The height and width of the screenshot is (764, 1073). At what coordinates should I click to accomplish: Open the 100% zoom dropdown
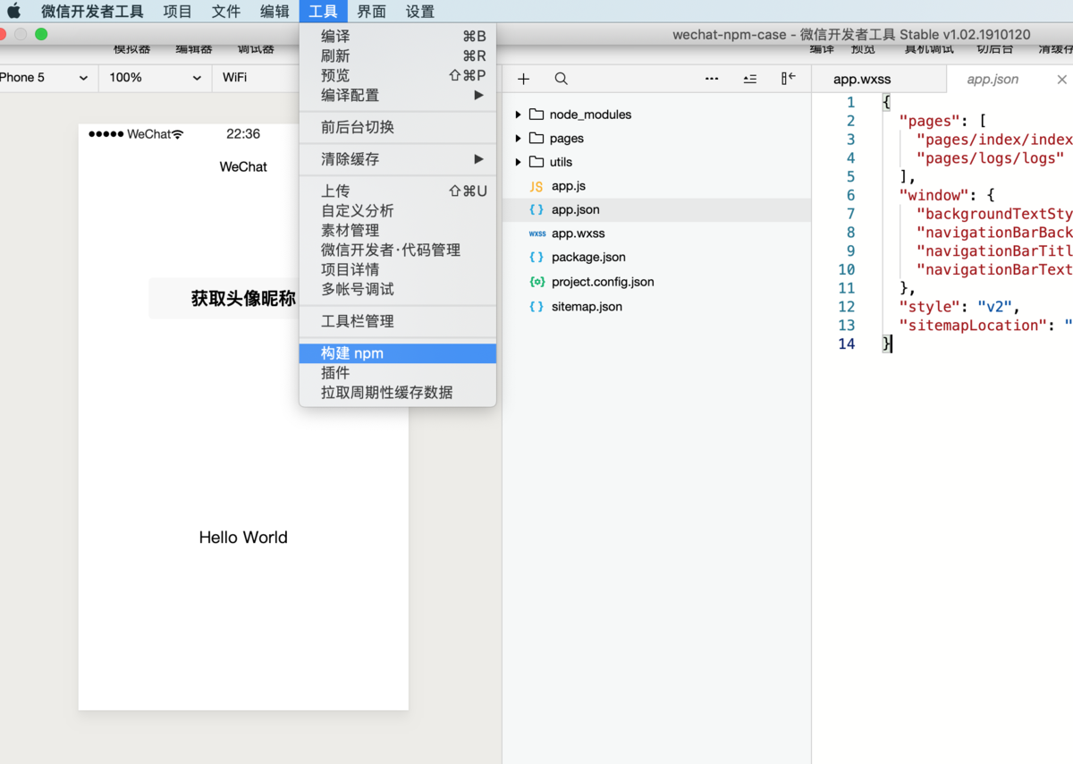pyautogui.click(x=155, y=78)
